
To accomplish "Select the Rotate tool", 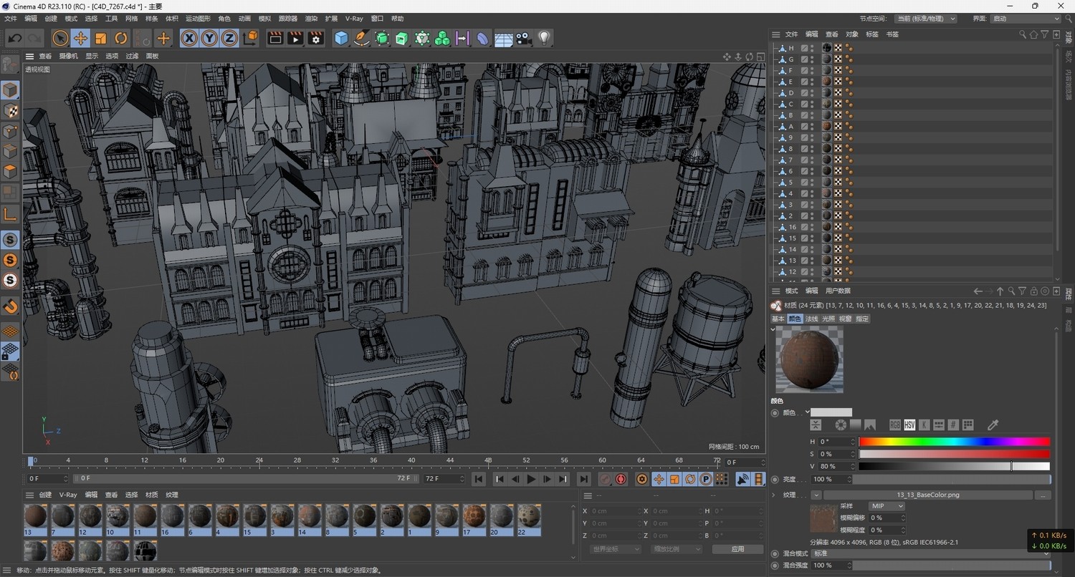I will [121, 39].
